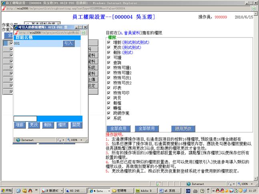
Task: Click the green page icon in main window address bar
Action: pos(255,8)
